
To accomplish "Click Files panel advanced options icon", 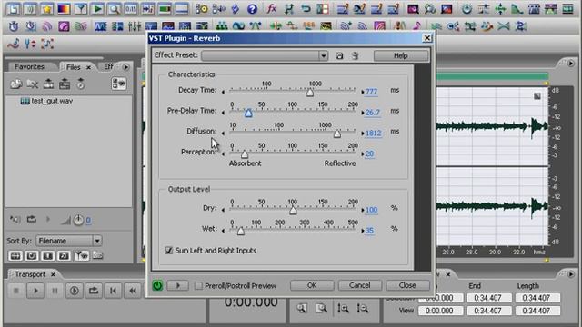I will pos(119,84).
